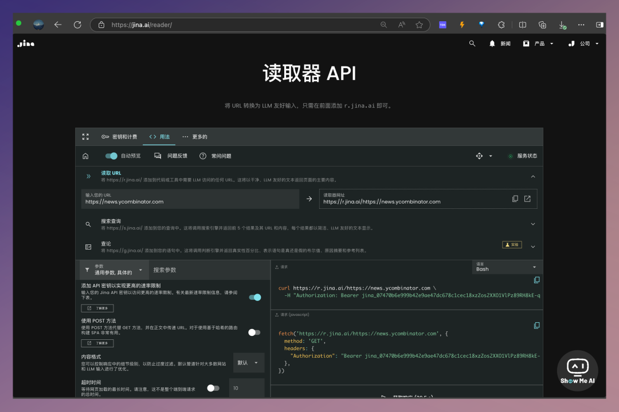This screenshot has width=619, height=412.
Task: Click the home icon in the toolbar
Action: pos(85,156)
